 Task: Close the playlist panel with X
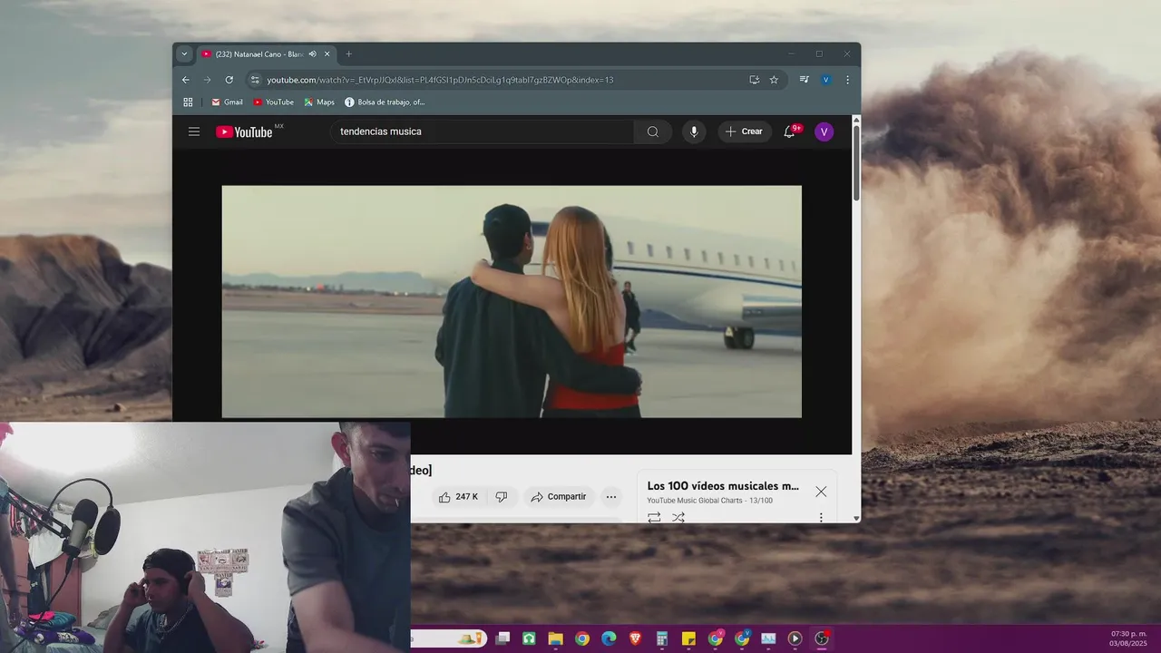pos(821,492)
